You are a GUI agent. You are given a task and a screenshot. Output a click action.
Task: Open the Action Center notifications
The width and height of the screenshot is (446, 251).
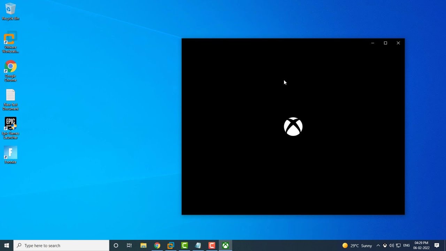tap(437, 245)
